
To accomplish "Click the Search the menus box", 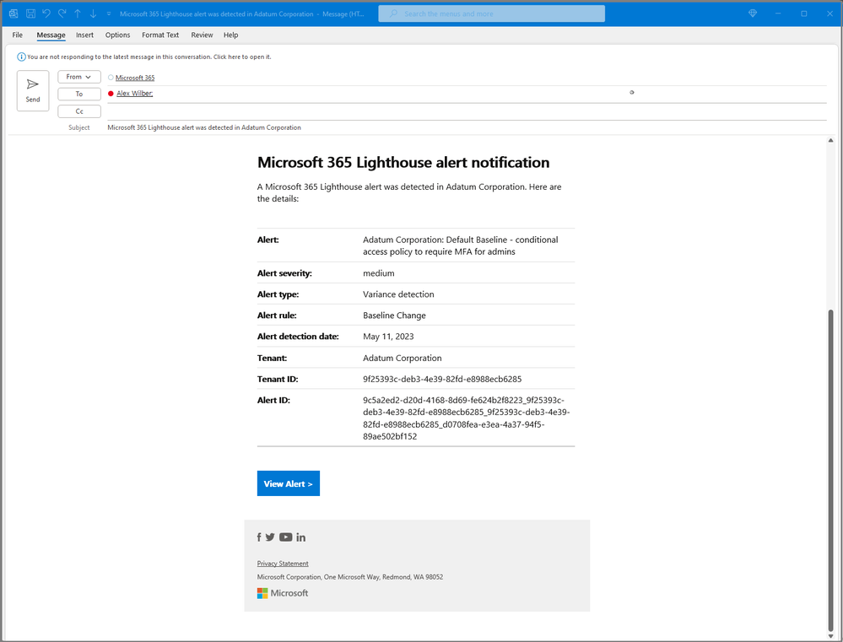I will point(491,13).
